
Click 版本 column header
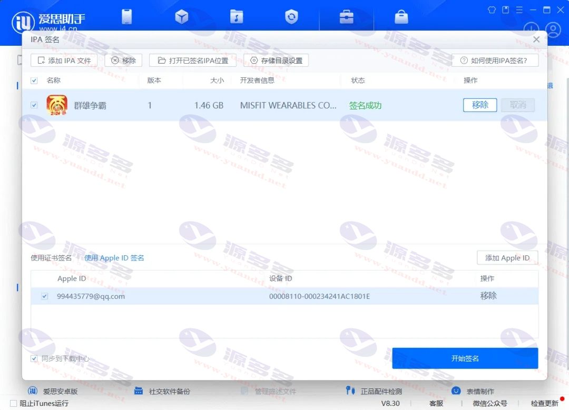(154, 81)
